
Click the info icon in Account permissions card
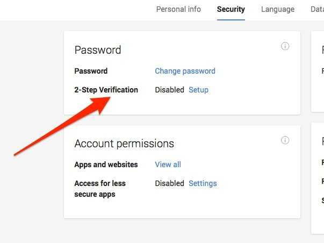[285, 140]
